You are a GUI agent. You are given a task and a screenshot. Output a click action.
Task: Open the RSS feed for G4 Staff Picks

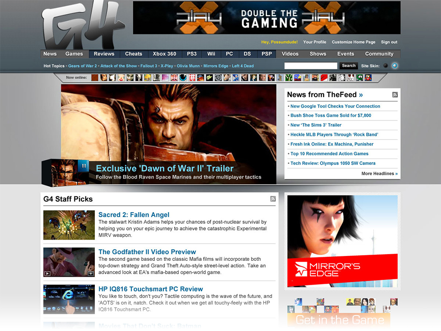point(273,199)
